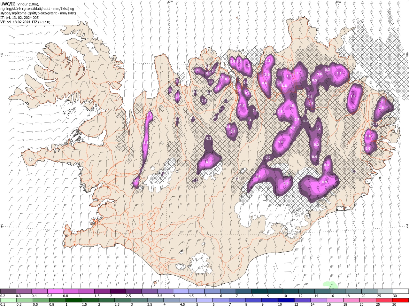
Task: Select the 3–3.5 snow legend swatch
Action: (x=149, y=291)
